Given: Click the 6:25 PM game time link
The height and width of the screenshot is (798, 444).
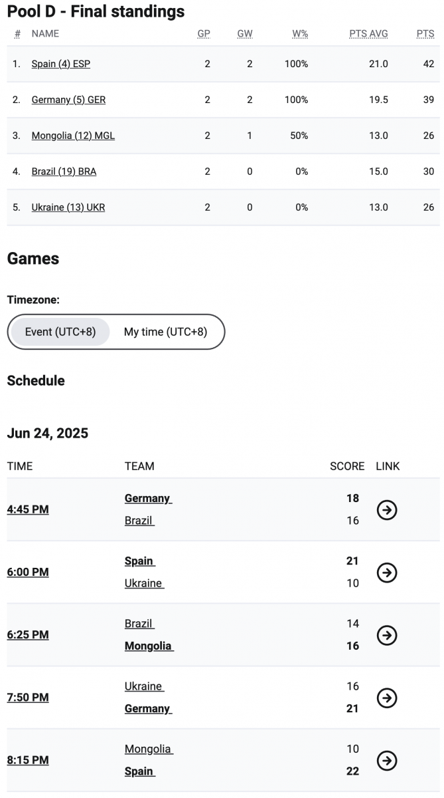Looking at the screenshot, I should pos(28,635).
